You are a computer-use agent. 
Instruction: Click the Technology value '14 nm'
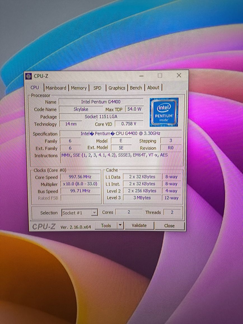[x=71, y=124]
